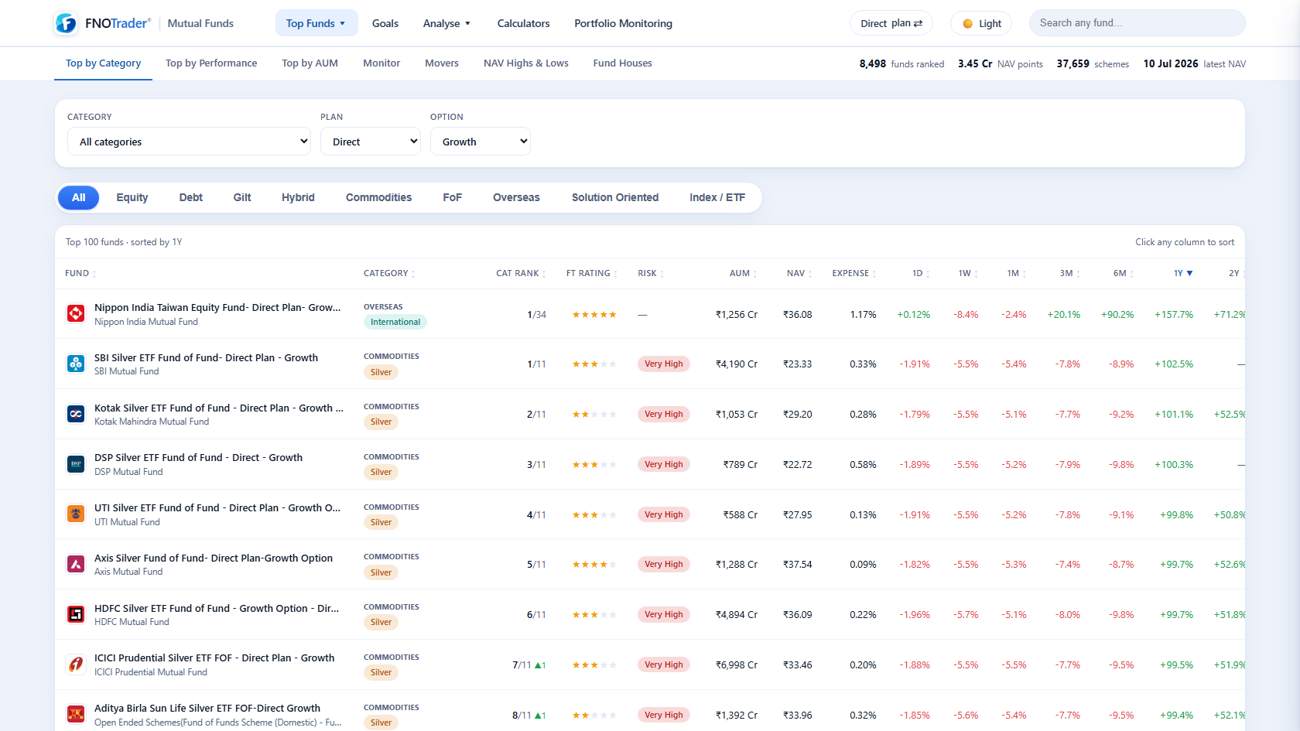Click the Nippon India fund house logo

pos(76,313)
